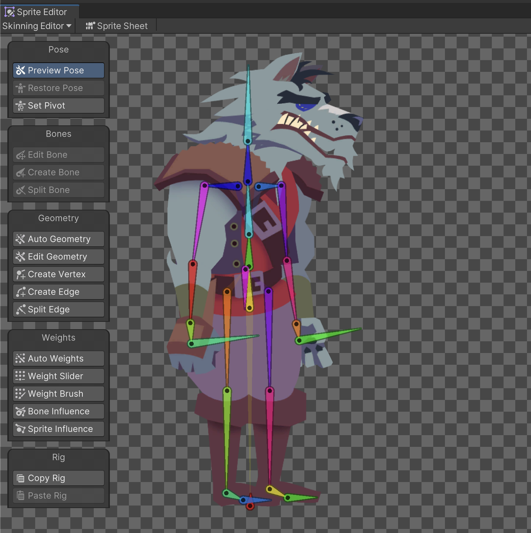Open Auto Weights tool

point(58,359)
